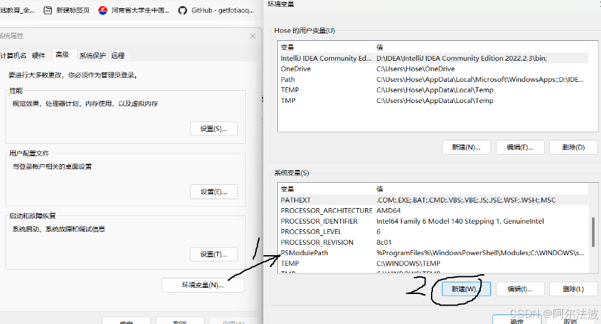Click the 8c01 value cell
The image size is (601, 324).
pos(384,242)
